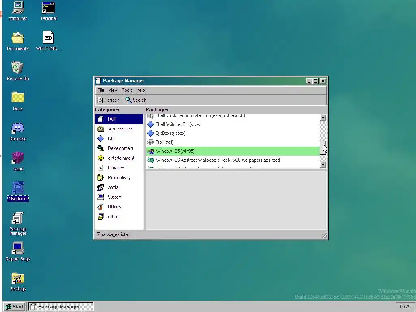The width and height of the screenshot is (416, 312).
Task: Launch the Terminal desktop shortcut
Action: (48, 11)
